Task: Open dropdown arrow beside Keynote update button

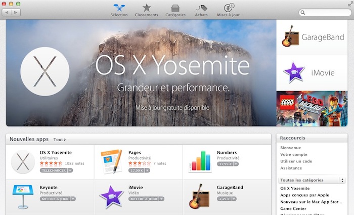Action: point(73,199)
